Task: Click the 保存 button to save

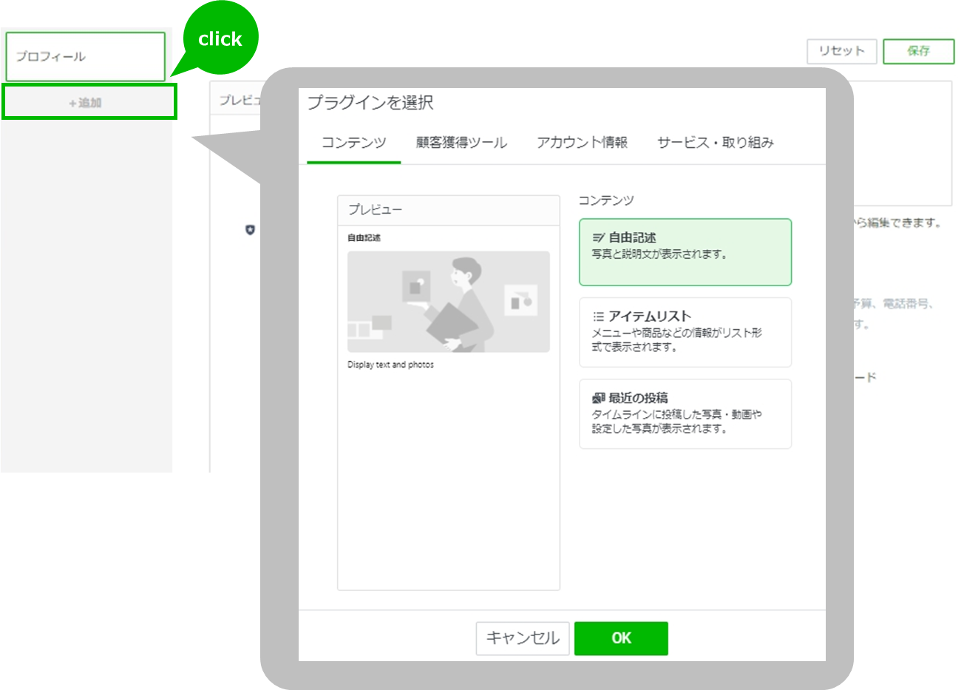Action: click(918, 51)
